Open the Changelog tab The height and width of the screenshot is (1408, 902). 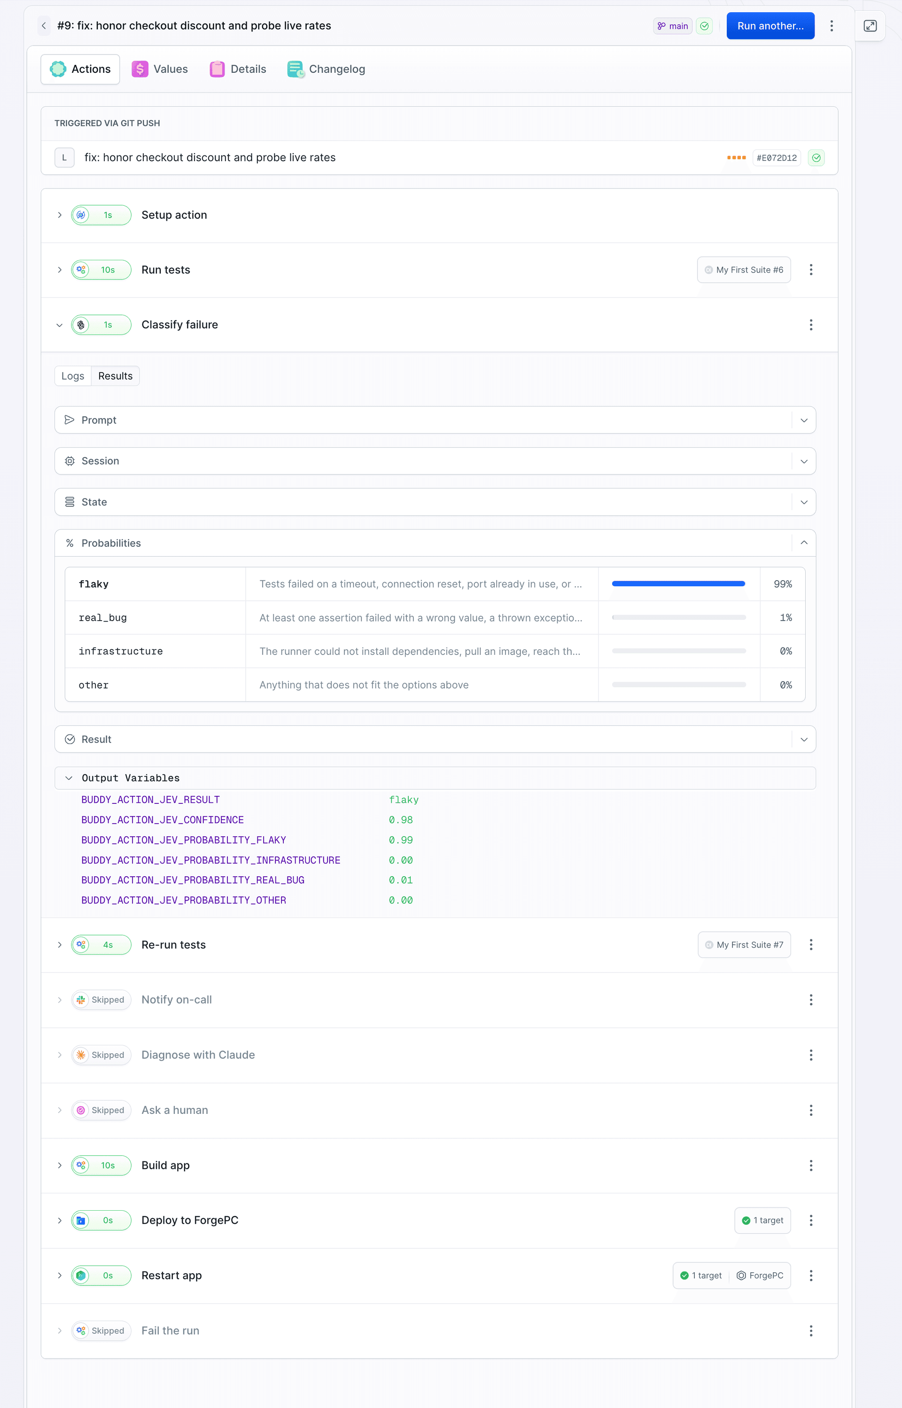(326, 69)
